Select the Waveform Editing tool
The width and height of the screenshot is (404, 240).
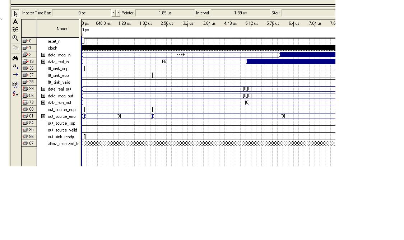15,30
